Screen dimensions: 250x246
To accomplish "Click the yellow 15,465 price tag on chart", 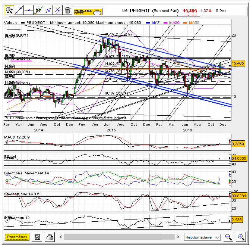I will [x=238, y=63].
